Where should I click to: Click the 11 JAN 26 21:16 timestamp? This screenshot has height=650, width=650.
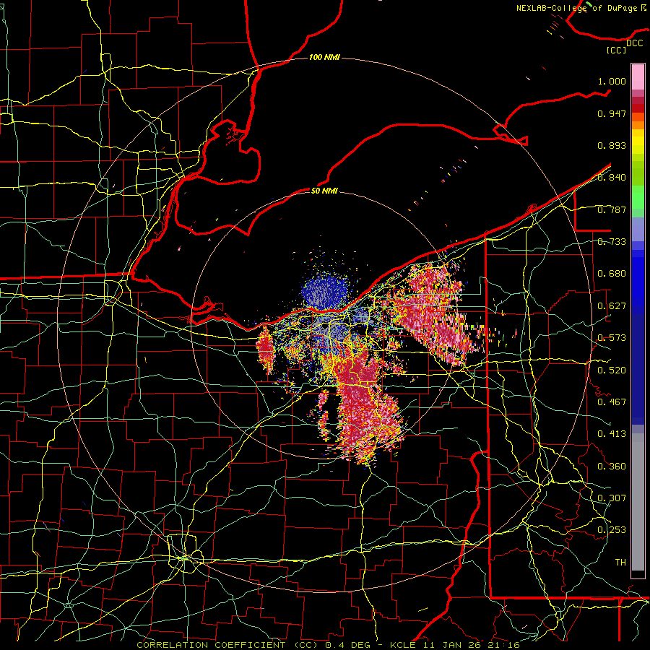coord(472,645)
